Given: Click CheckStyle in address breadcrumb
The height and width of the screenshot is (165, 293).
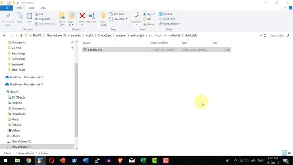Looking at the screenshot, I should [104, 35].
